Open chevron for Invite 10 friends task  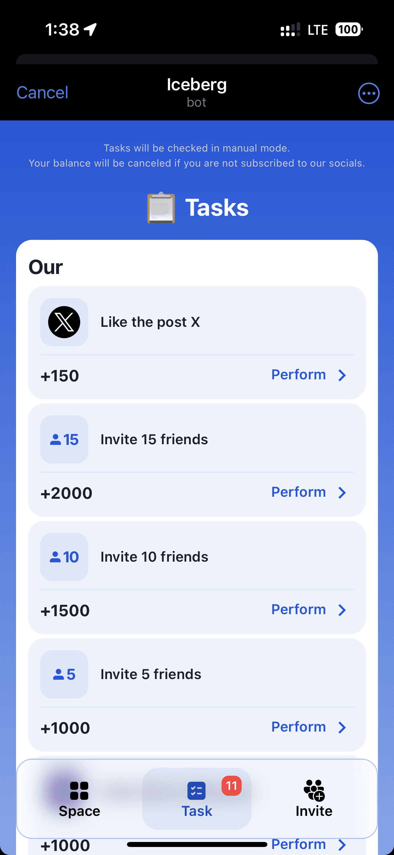[342, 610]
